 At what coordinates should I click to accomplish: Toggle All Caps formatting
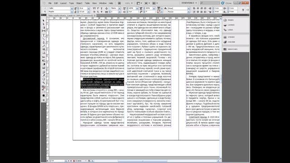pos(94,8)
